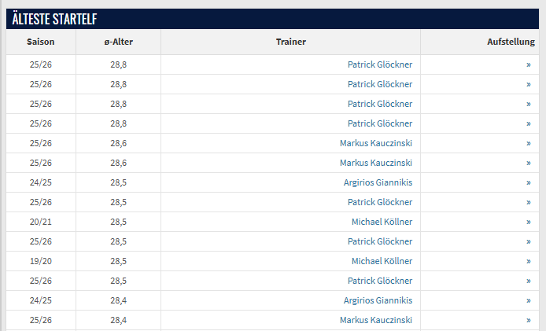Screen dimensions: 546x331
Task: Open lineup arrow in the first table row
Action: (x=529, y=64)
